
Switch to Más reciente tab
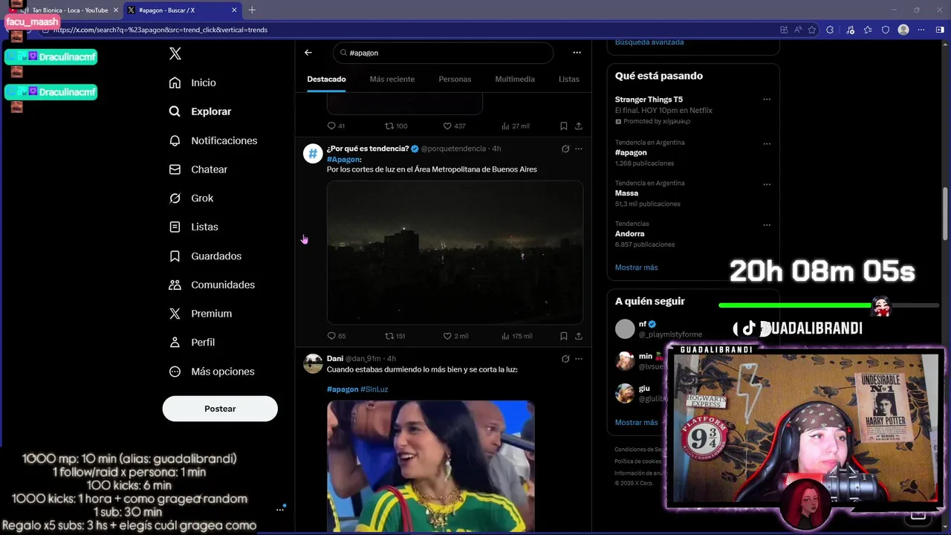tap(392, 79)
